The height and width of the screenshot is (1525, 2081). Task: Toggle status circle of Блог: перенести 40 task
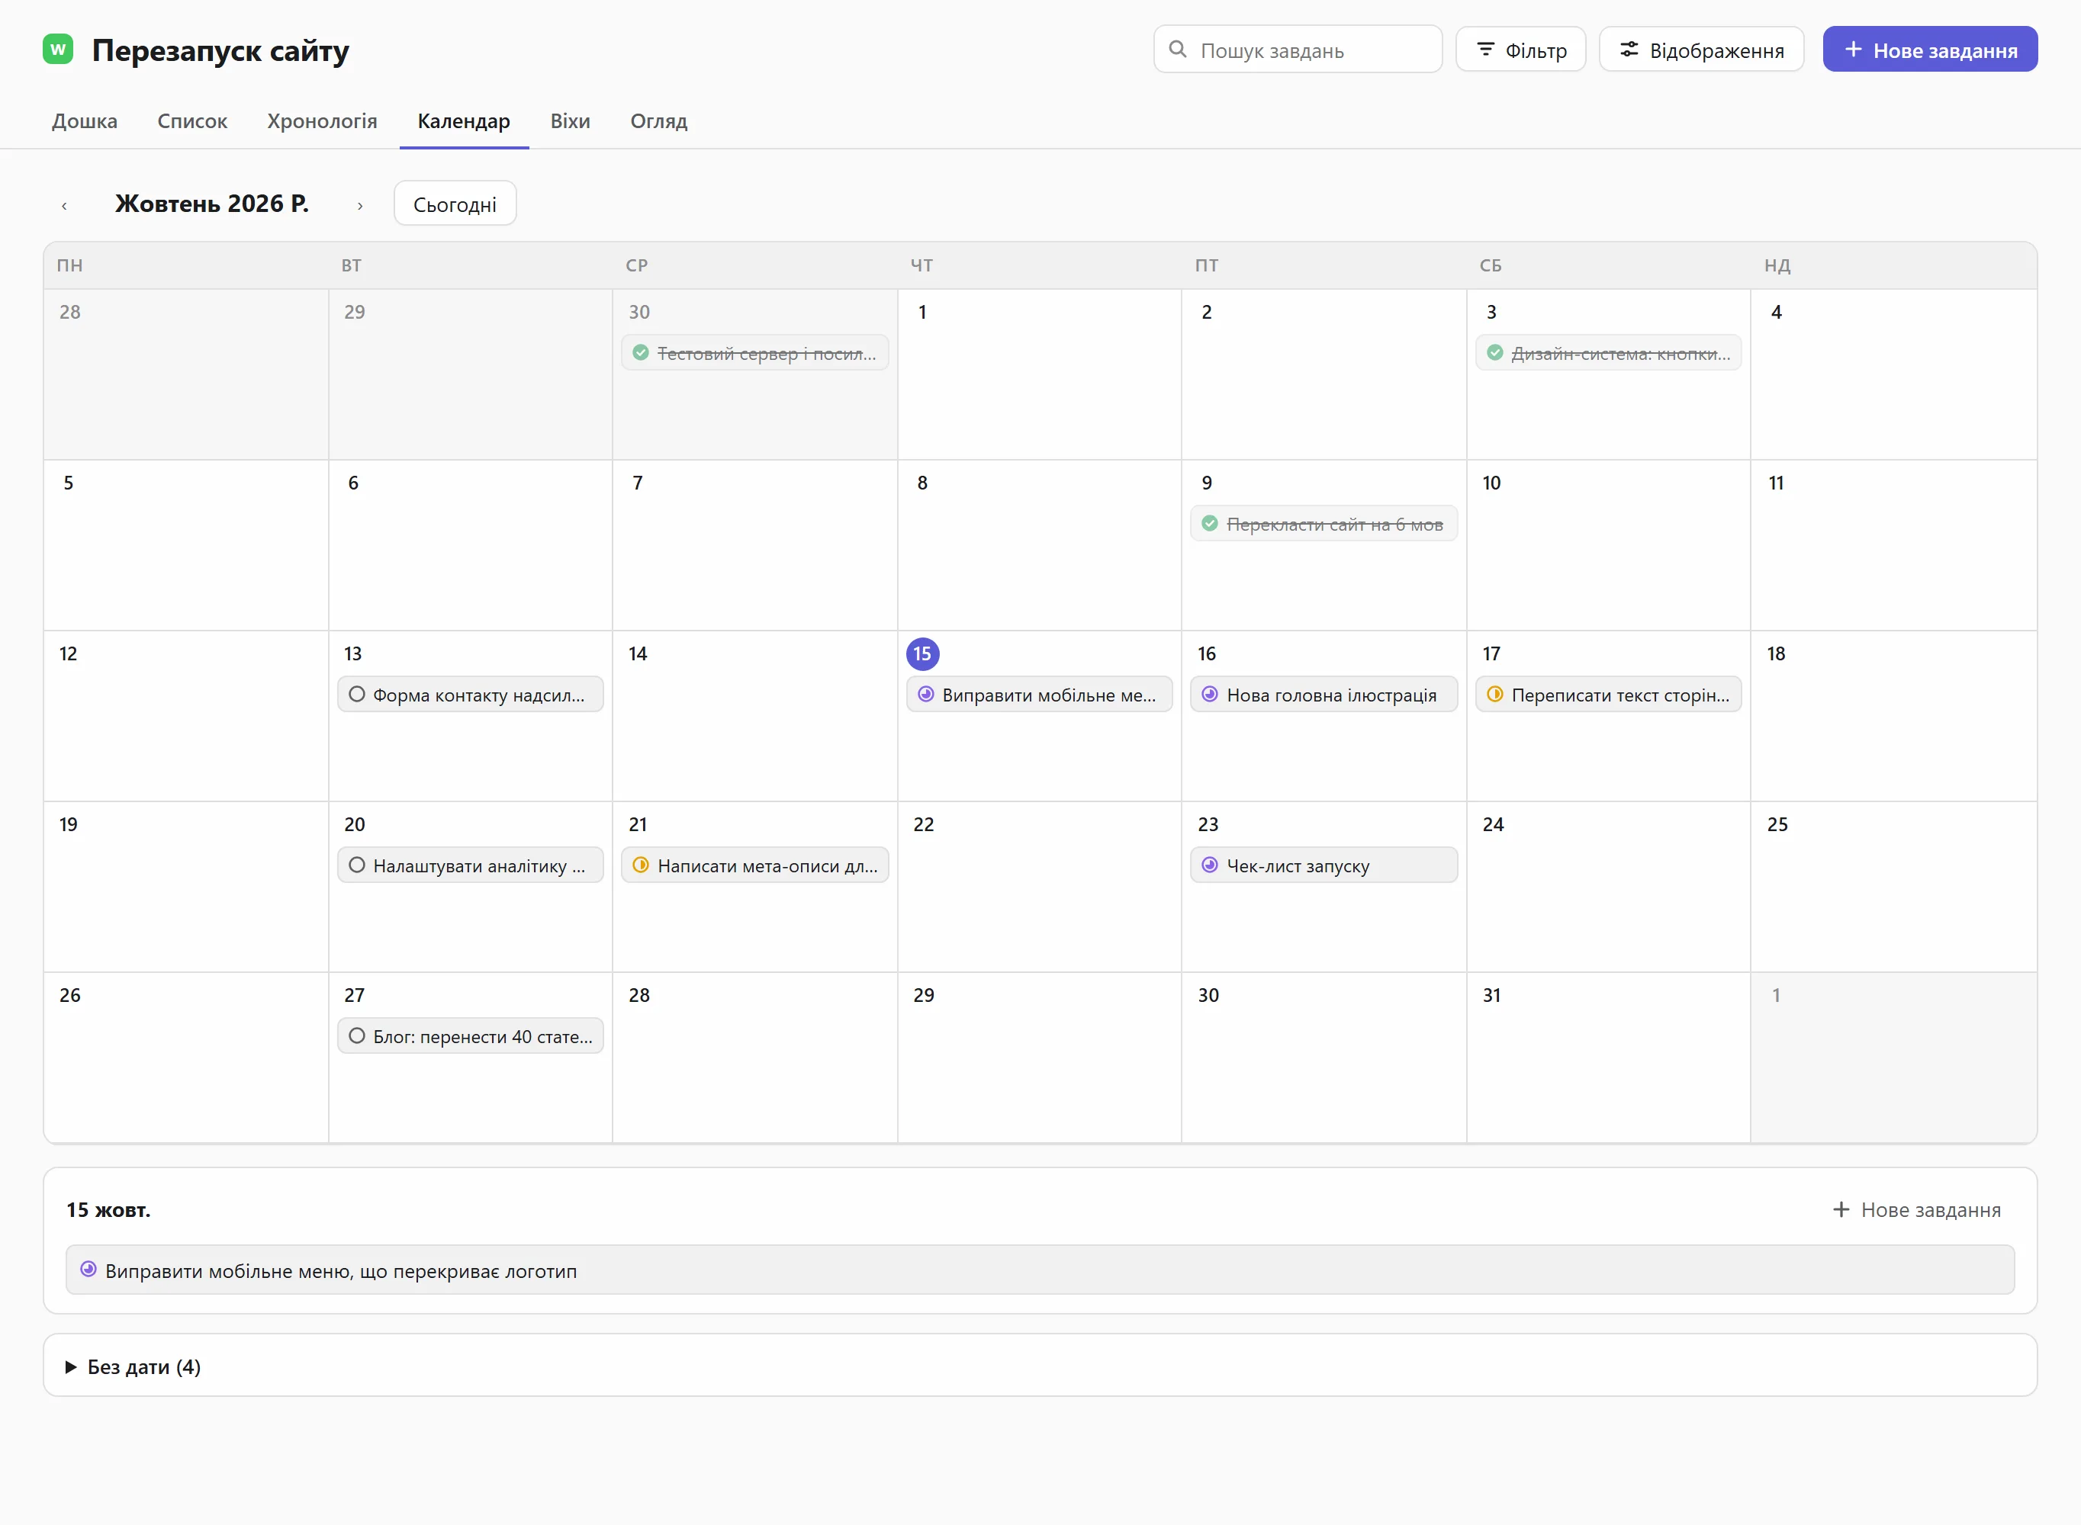(x=356, y=1035)
